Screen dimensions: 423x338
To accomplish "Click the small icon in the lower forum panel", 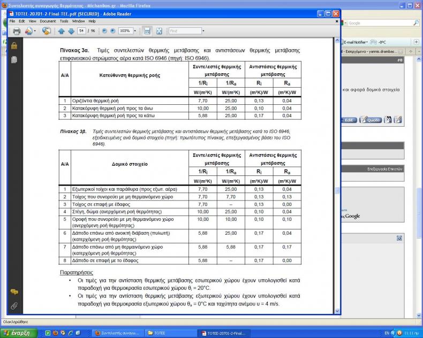I will pyautogui.click(x=399, y=238).
